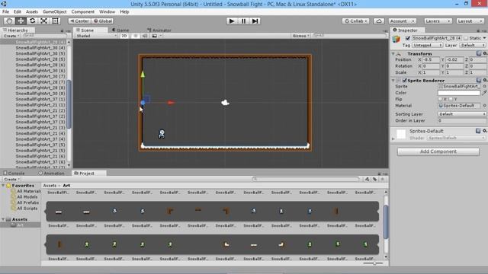Toggle Global handle orientation button

pyautogui.click(x=103, y=21)
